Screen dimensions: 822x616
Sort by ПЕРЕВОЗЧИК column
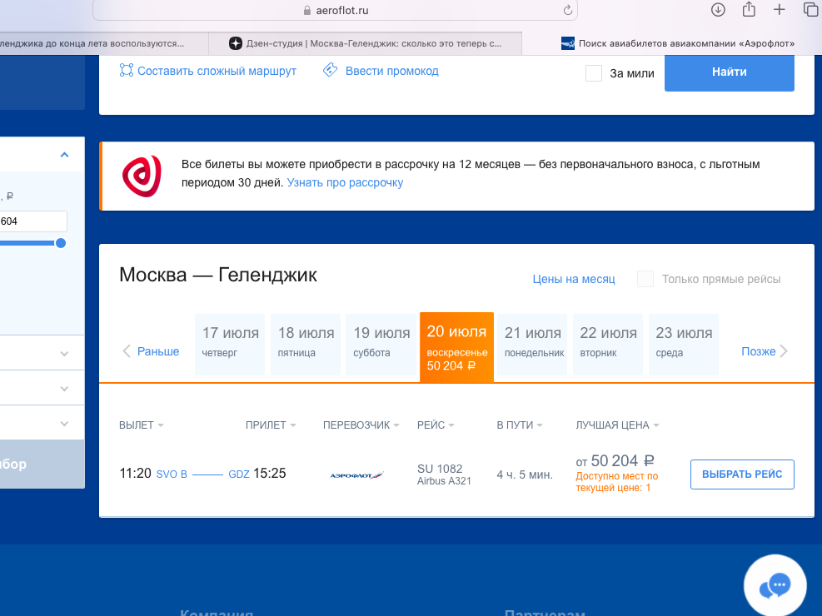(361, 425)
